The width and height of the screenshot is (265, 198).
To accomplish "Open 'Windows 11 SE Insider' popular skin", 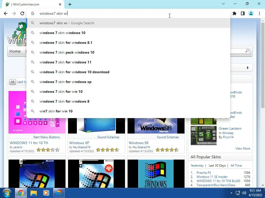I will [212, 177].
